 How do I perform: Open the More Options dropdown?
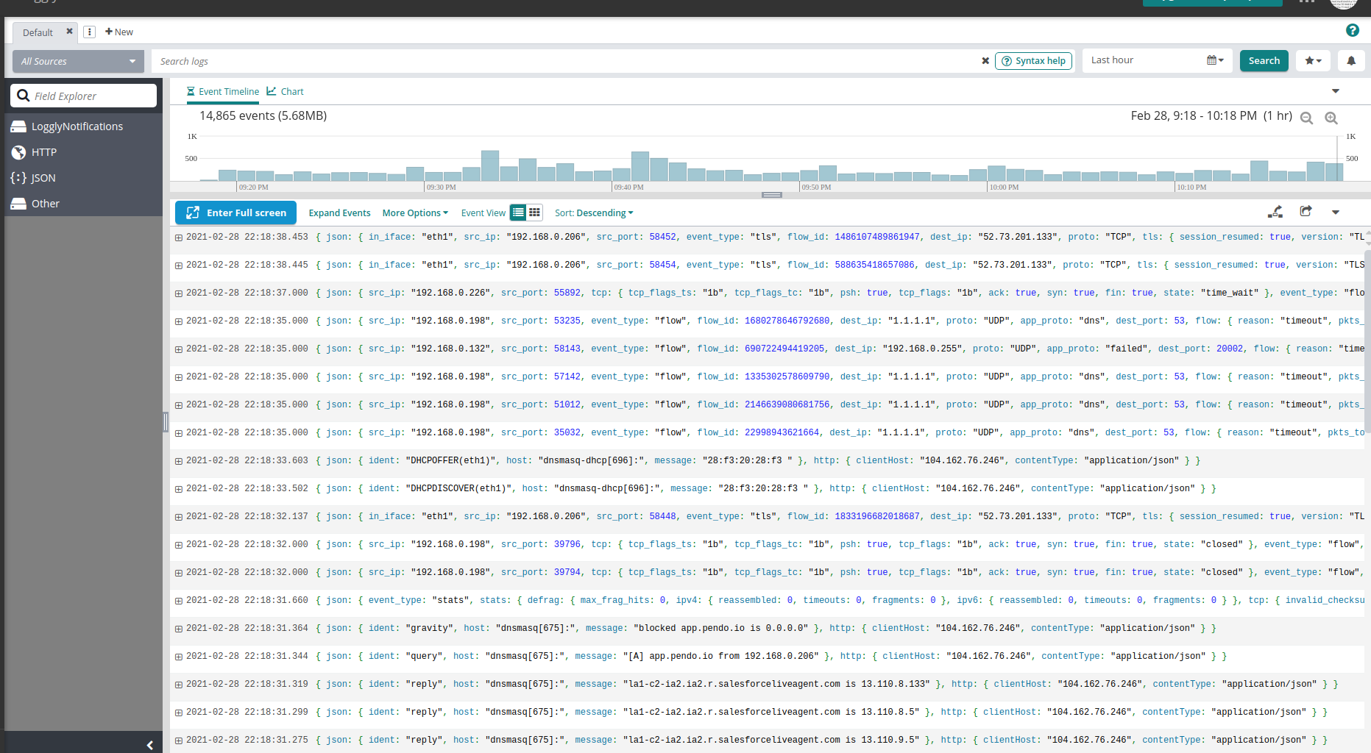(415, 213)
